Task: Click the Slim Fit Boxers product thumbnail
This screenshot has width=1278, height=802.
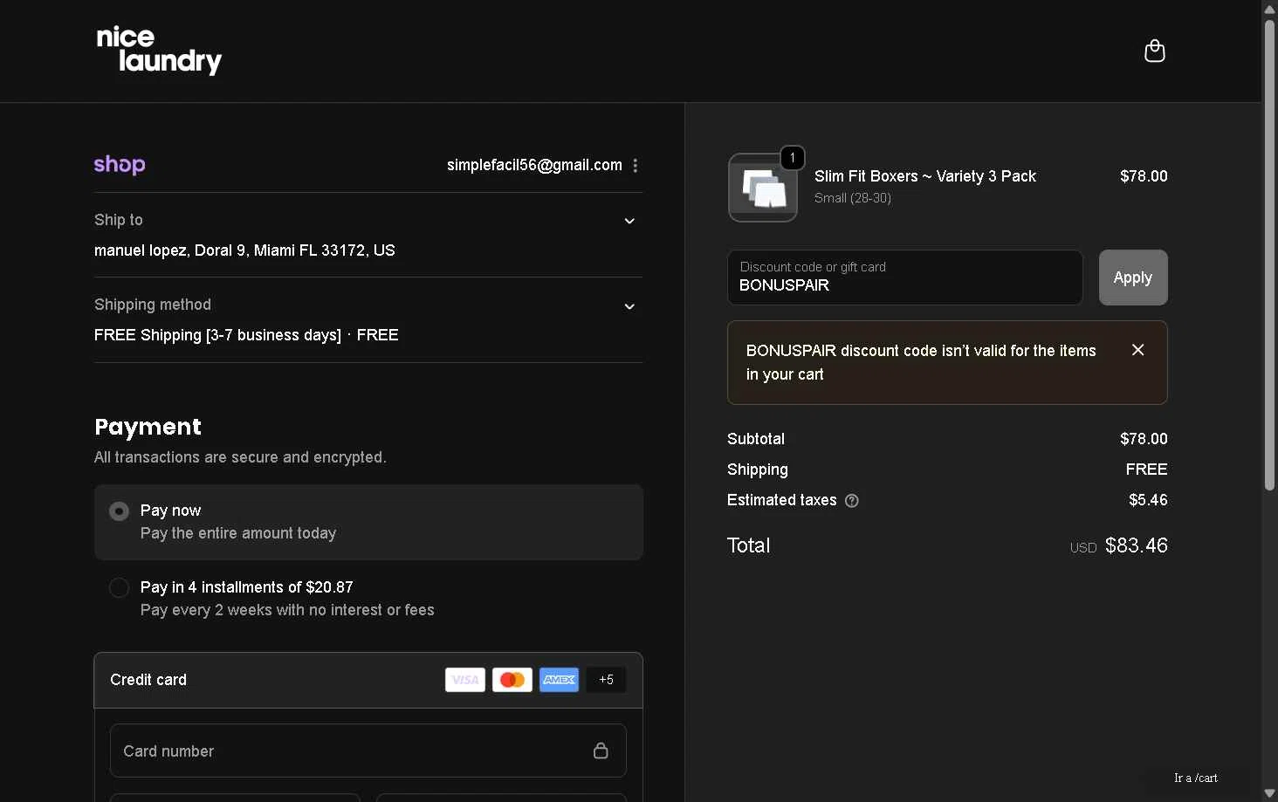Action: (763, 188)
